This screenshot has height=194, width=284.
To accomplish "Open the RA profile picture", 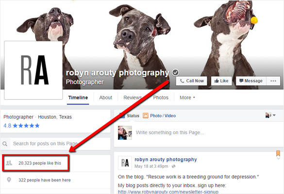I will tap(33, 70).
